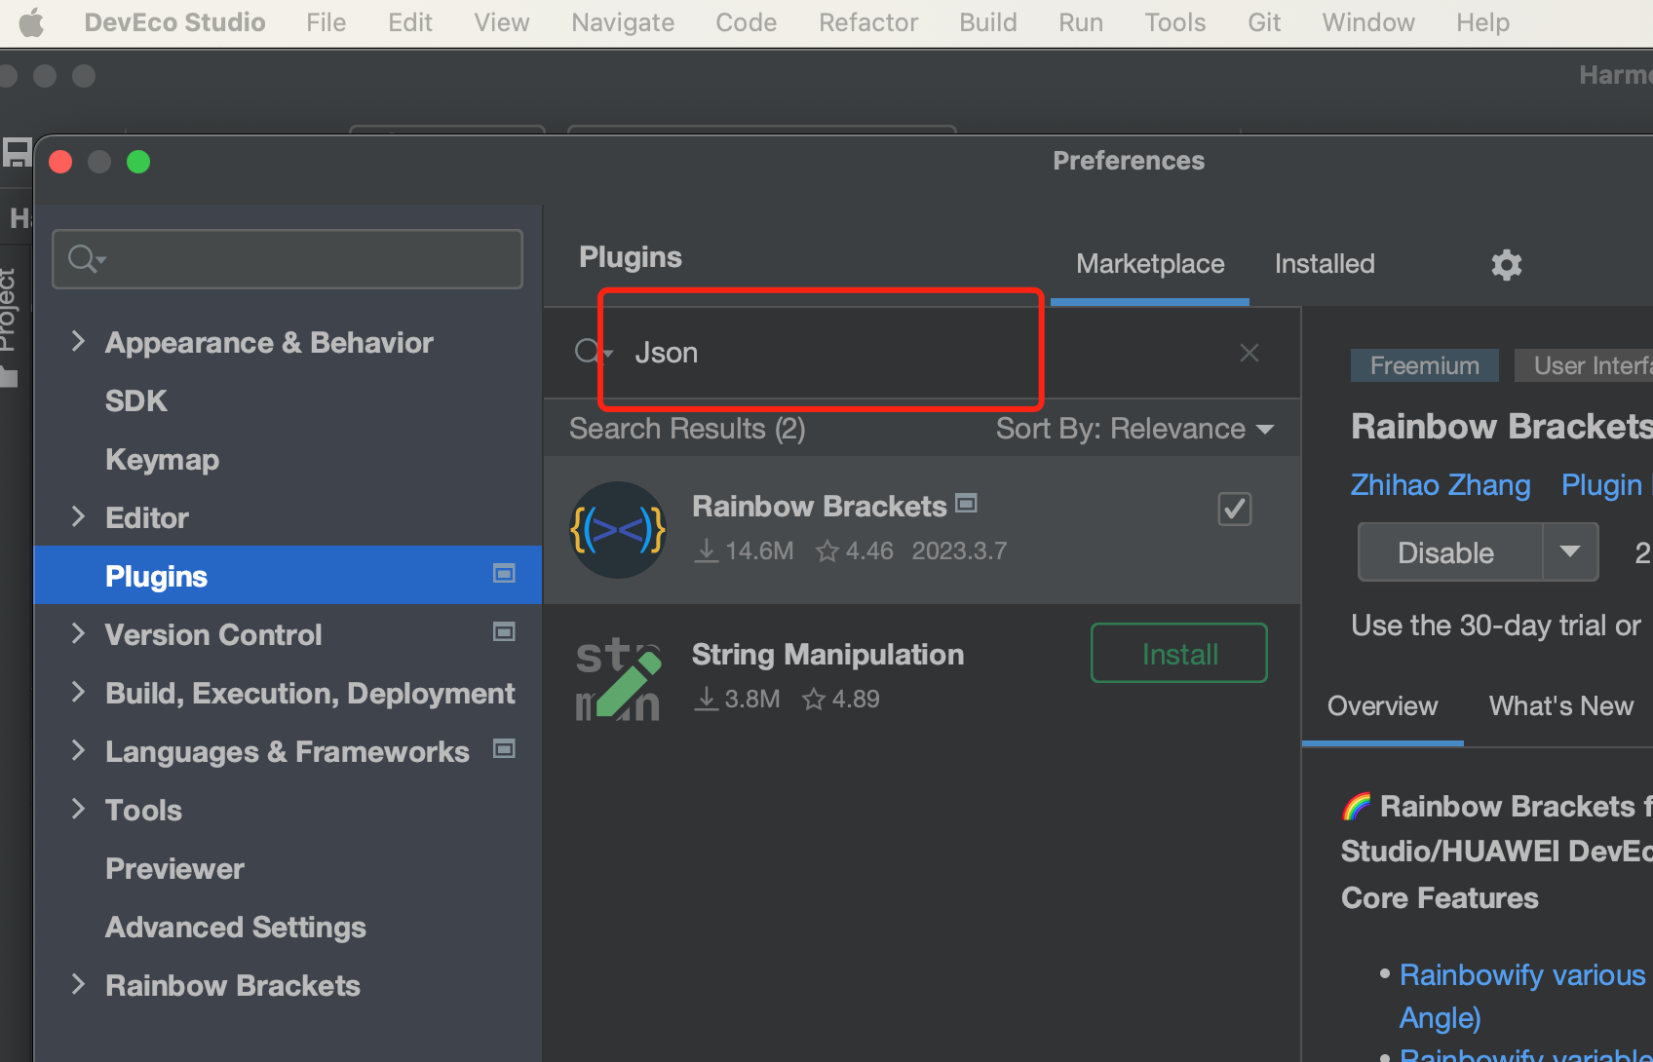Switch to the Installed tab
This screenshot has width=1653, height=1062.
1325,264
